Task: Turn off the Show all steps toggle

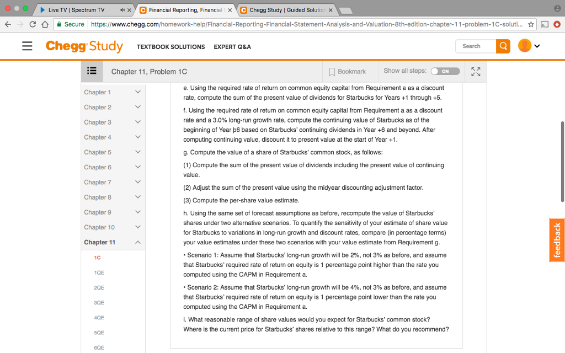Action: (445, 71)
